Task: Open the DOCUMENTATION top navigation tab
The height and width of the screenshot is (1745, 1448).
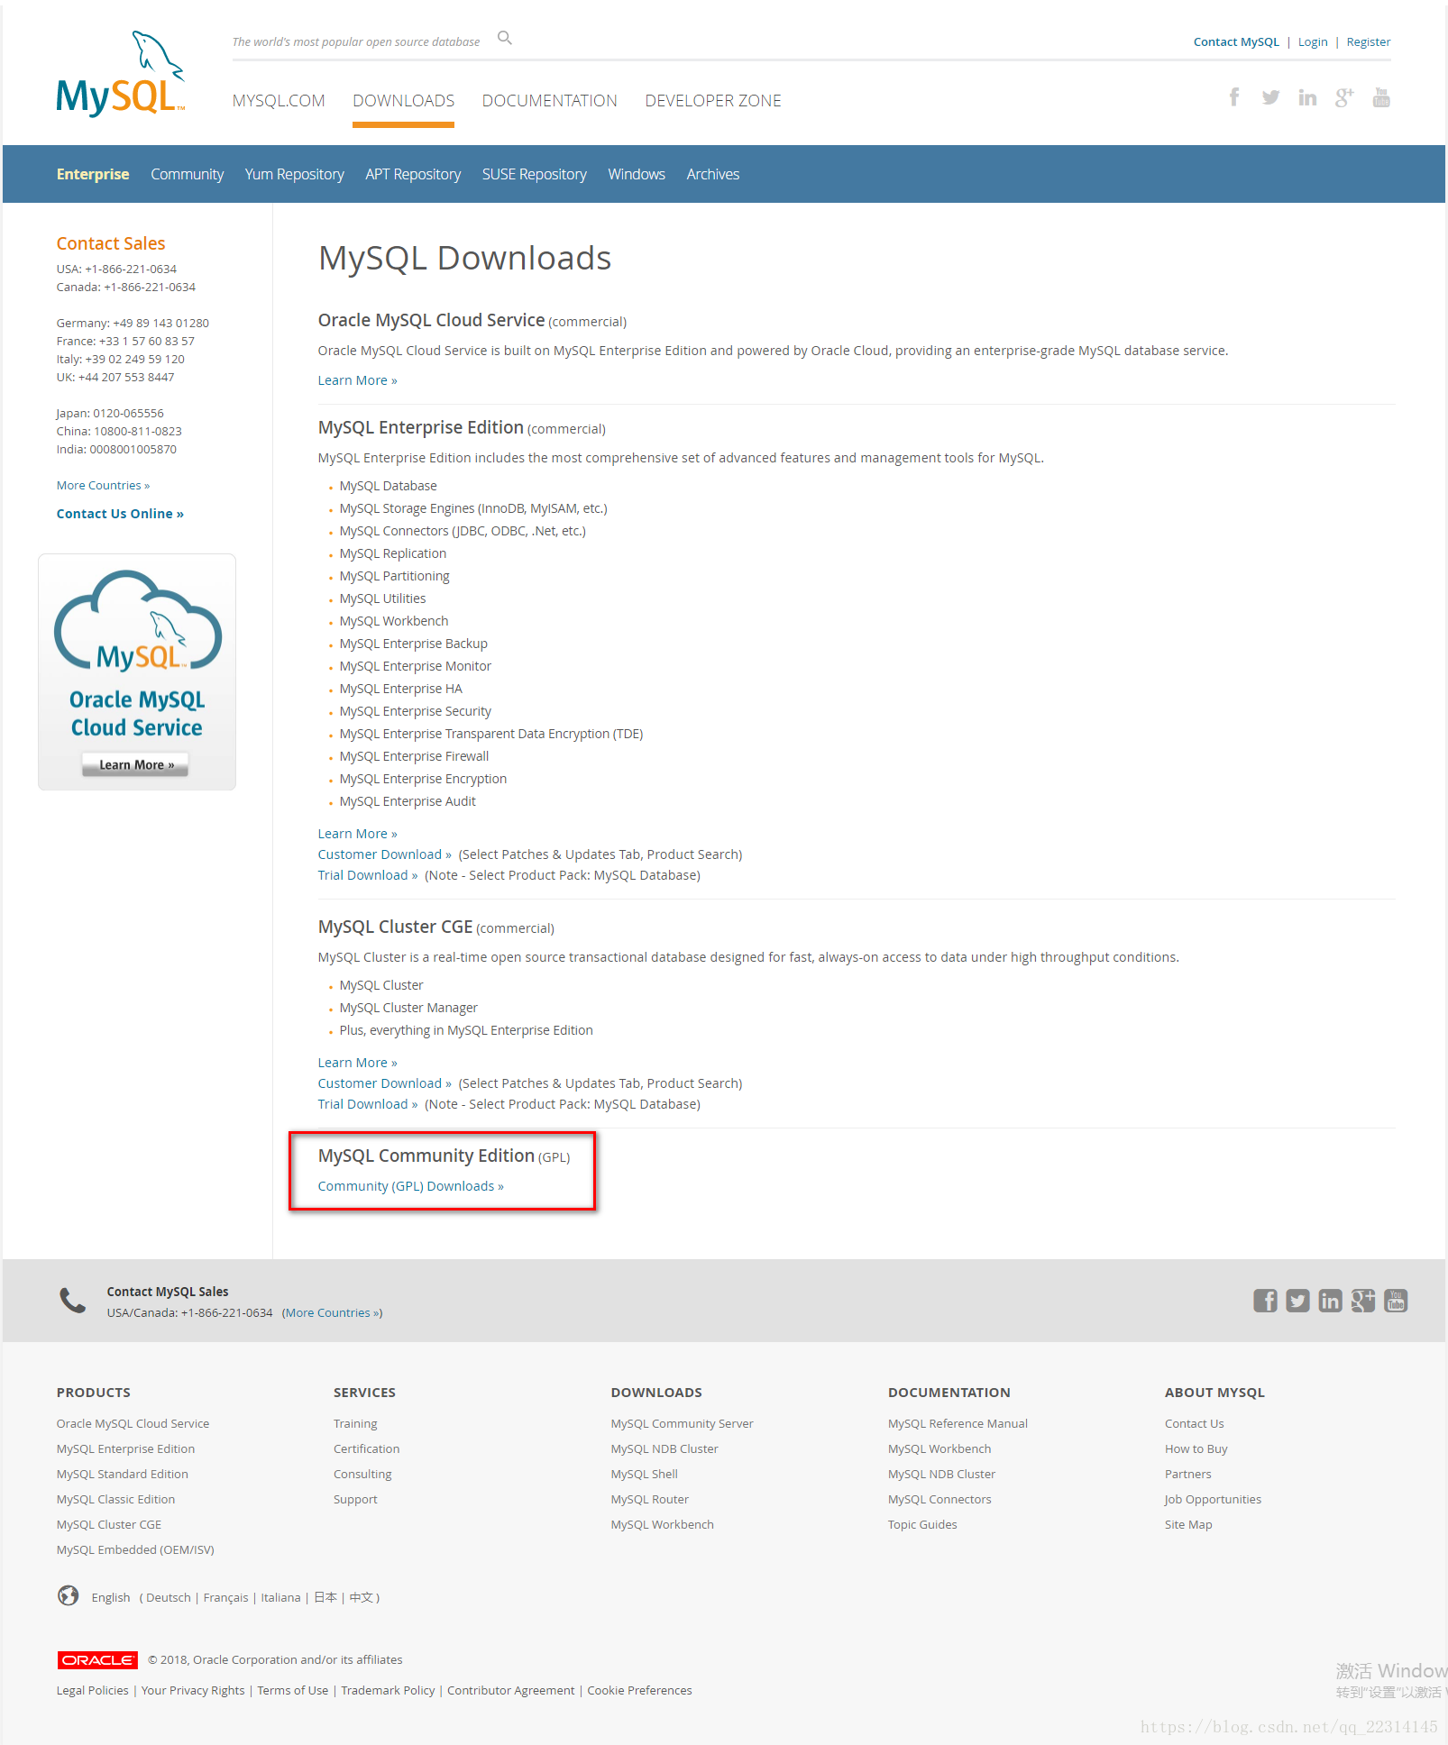Action: coord(549,101)
